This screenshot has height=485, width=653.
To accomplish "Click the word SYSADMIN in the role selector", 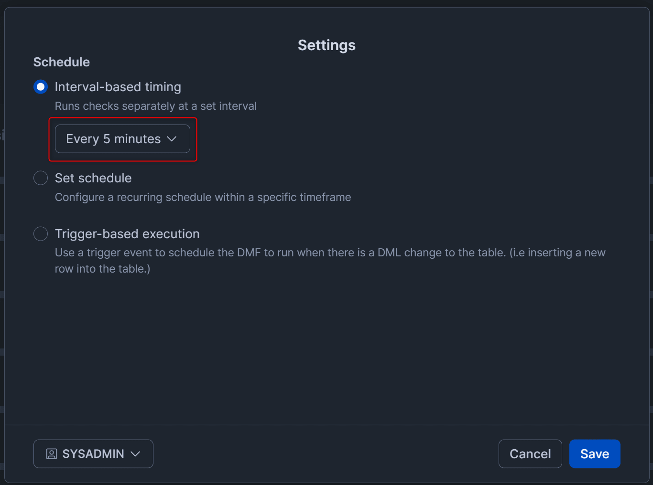I will pos(93,454).
